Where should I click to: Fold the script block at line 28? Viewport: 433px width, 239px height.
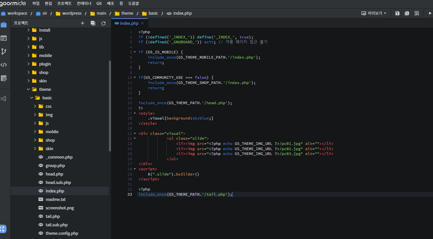(x=134, y=169)
